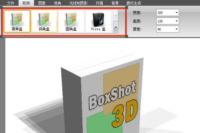This screenshot has width=200, height=133.
Task: Click the 高度 label
Action: (137, 21)
